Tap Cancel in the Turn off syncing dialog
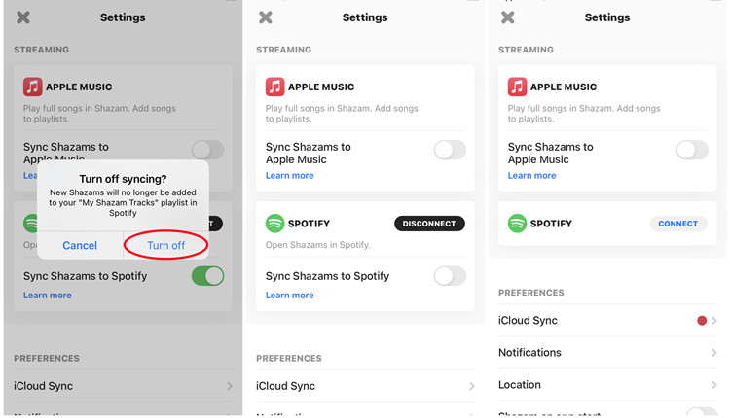The image size is (730, 418). point(80,246)
